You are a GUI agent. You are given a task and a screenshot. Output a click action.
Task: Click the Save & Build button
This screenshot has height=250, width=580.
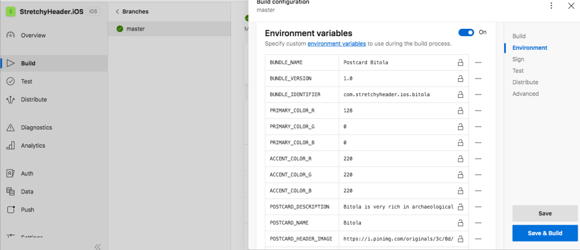pyautogui.click(x=544, y=233)
